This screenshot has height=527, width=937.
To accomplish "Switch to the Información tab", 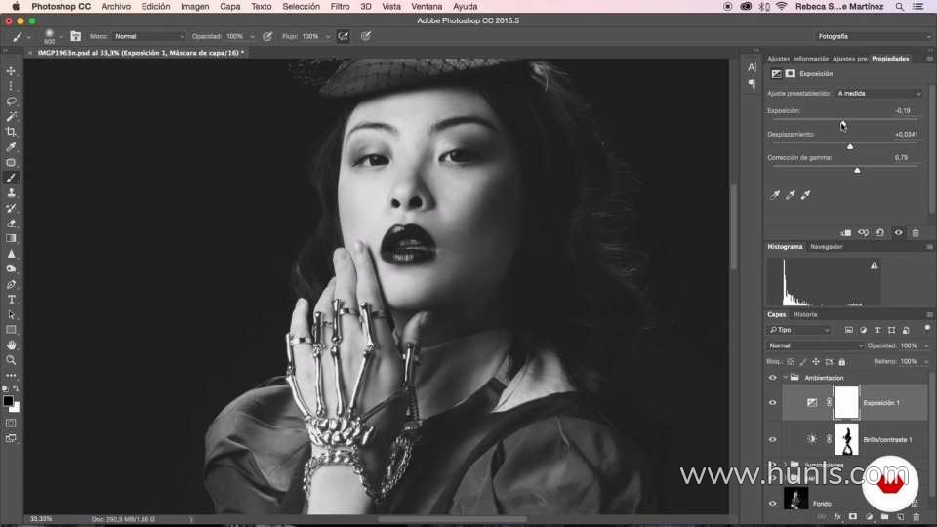I will (811, 59).
